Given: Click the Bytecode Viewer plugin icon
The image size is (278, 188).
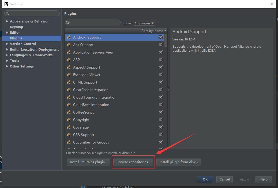Looking at the screenshot, I should (69, 75).
